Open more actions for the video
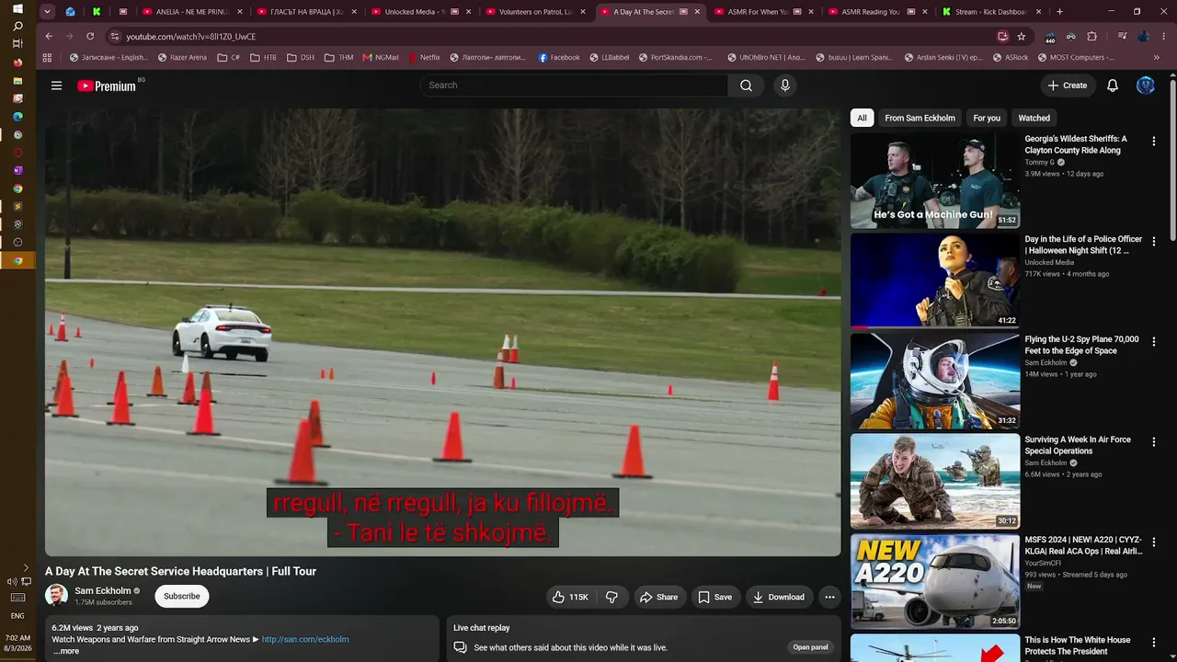1177x662 pixels. [x=829, y=597]
